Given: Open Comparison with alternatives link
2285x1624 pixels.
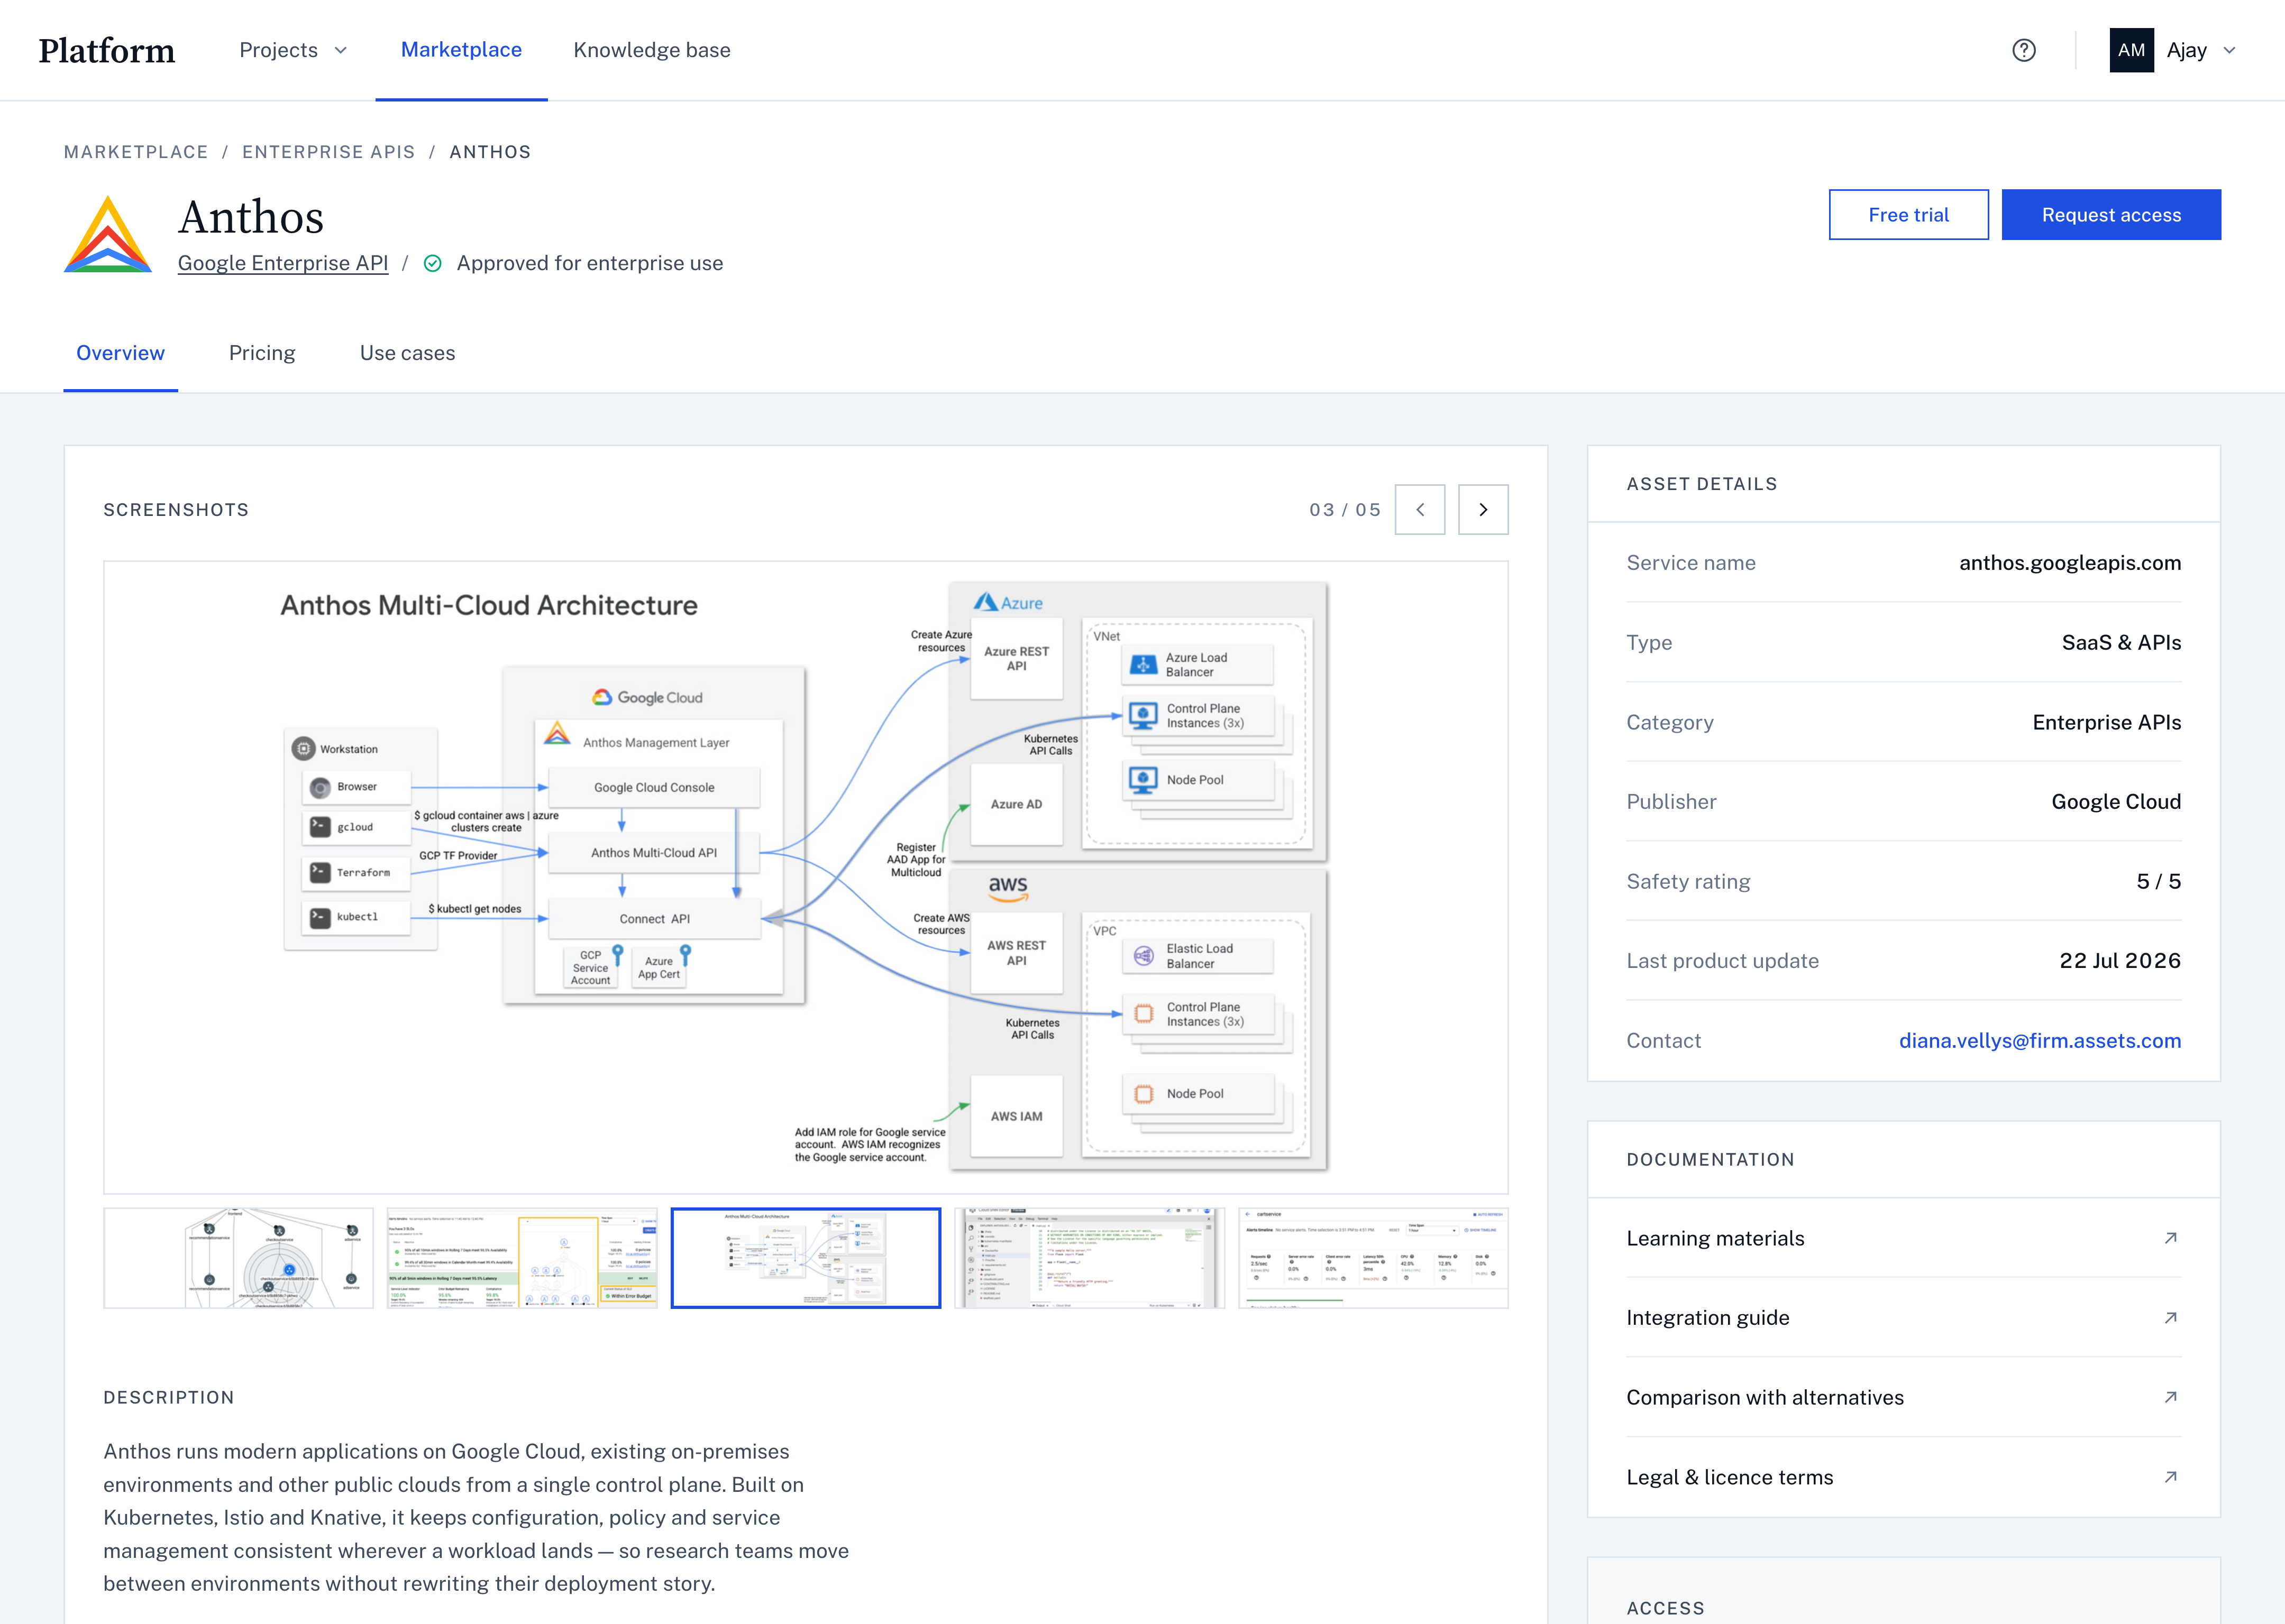Looking at the screenshot, I should coord(1765,1398).
